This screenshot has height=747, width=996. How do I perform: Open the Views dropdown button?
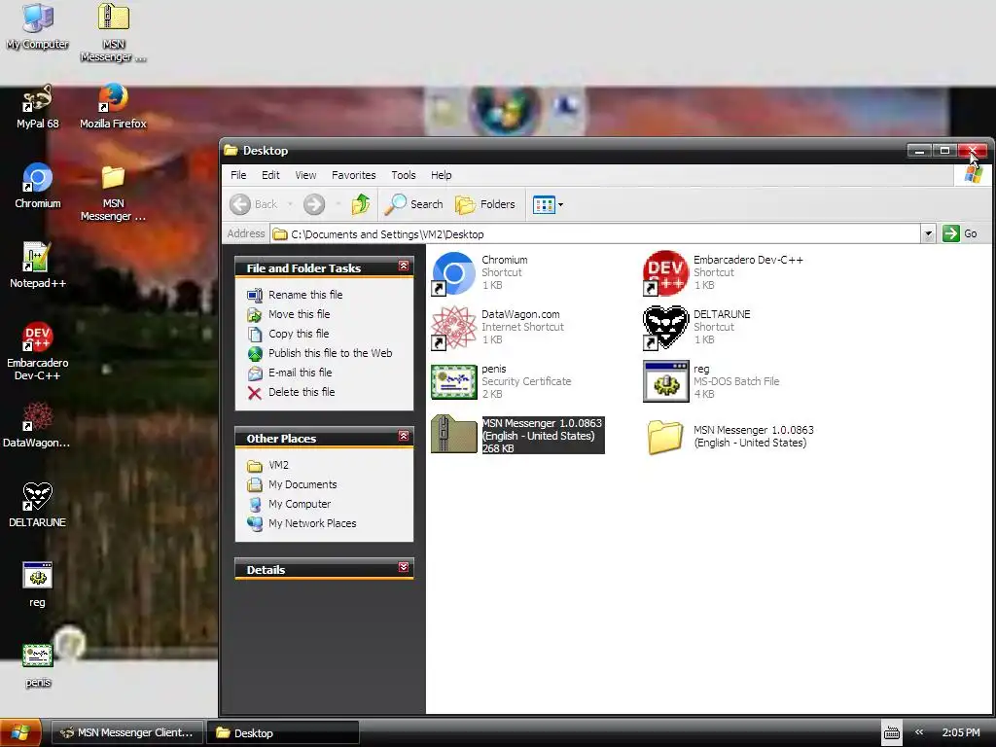click(548, 204)
